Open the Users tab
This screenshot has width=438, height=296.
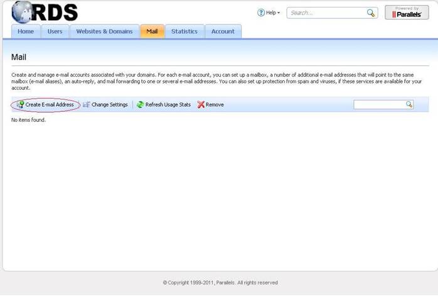[x=55, y=31]
